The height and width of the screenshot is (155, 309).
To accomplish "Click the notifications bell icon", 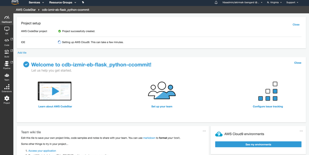I will (216, 3).
